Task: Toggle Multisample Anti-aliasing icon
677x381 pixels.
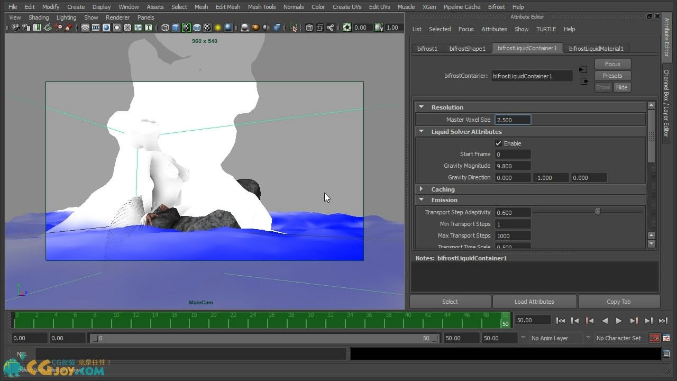Action: tap(266, 28)
